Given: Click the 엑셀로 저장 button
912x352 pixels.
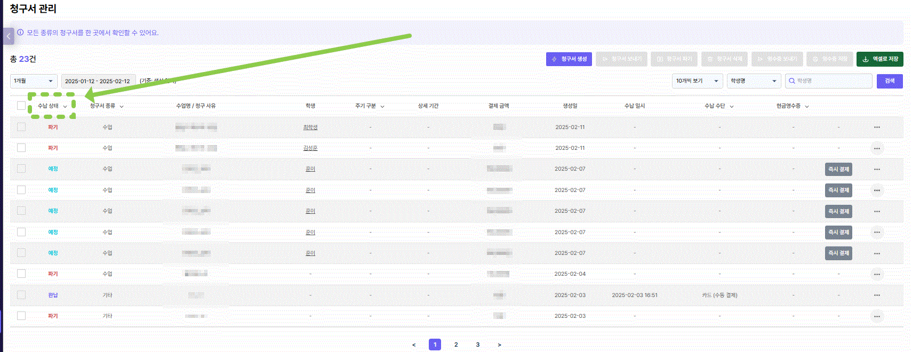Looking at the screenshot, I should pos(879,59).
